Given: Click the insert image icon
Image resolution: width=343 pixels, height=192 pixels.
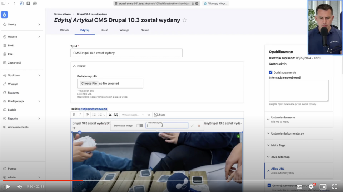Looking at the screenshot, I should pos(116,115).
